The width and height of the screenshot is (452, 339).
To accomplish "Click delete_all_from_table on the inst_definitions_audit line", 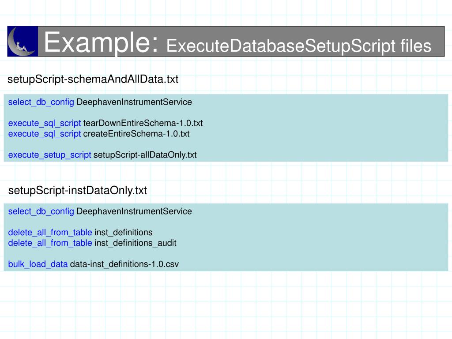I will tap(50, 243).
